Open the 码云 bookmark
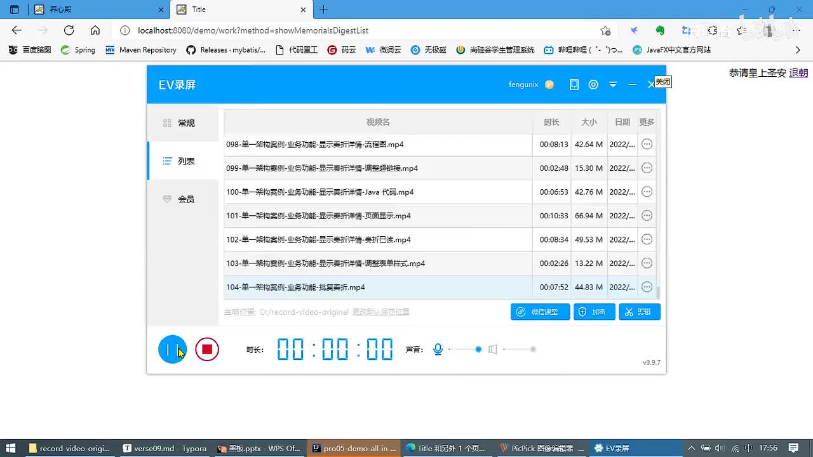 pos(342,50)
